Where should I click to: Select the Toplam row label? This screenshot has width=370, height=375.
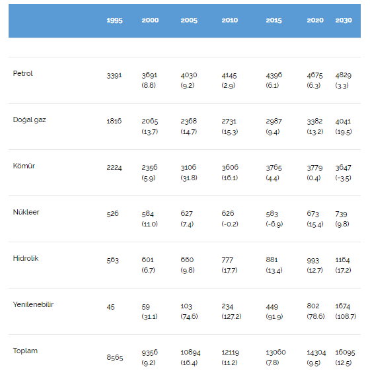click(x=25, y=351)
